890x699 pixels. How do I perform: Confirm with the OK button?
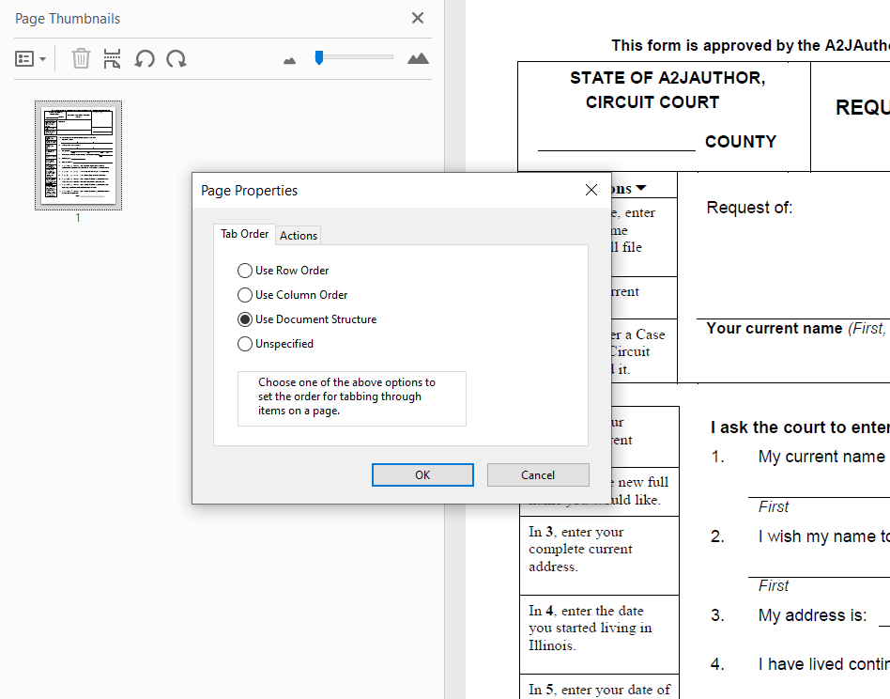click(422, 474)
